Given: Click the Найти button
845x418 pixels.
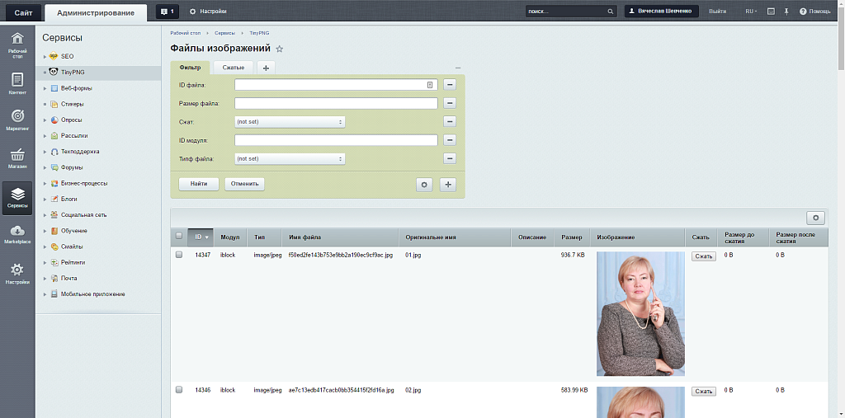Looking at the screenshot, I should point(199,184).
